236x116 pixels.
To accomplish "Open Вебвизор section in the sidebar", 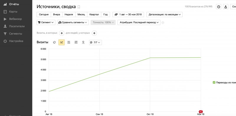I will (15, 19).
